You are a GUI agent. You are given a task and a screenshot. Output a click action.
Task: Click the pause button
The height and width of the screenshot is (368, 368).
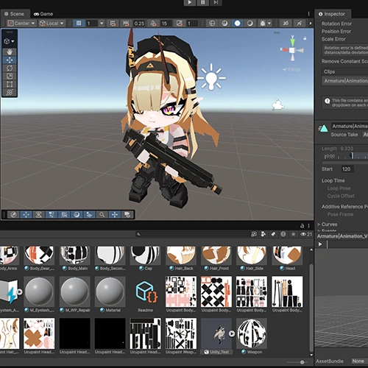click(203, 2)
